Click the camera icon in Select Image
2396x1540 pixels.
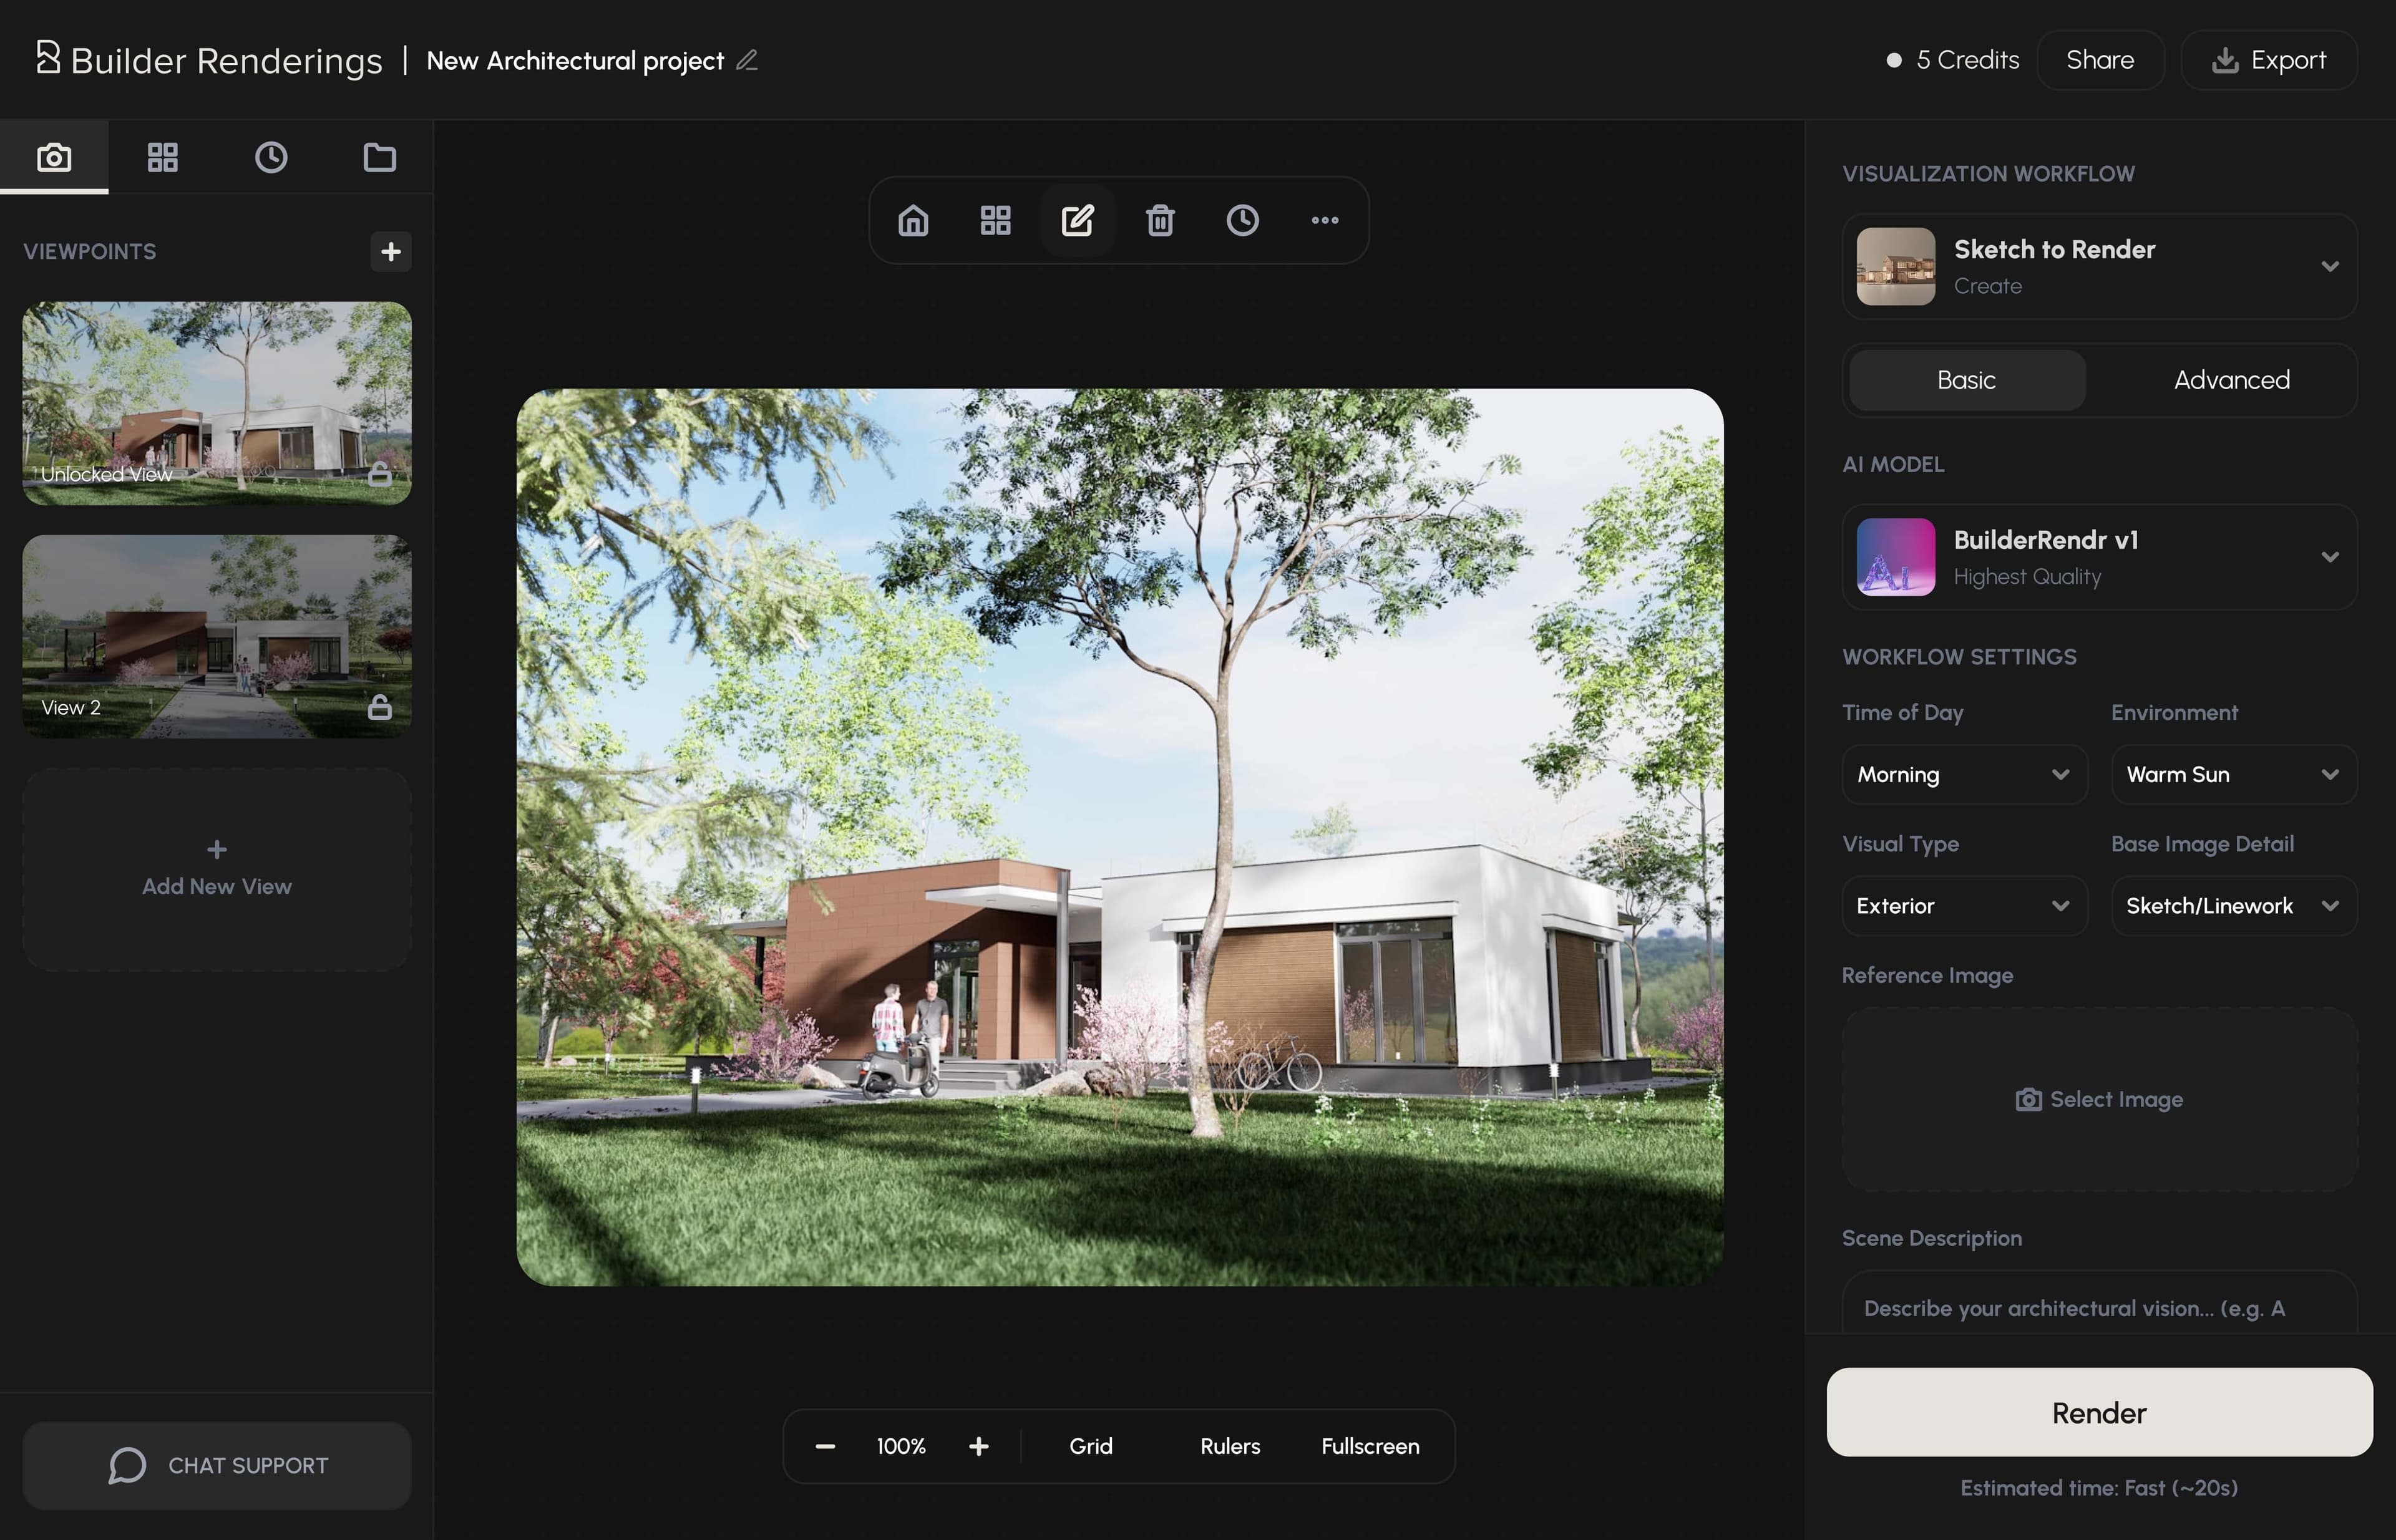[x=2028, y=1099]
